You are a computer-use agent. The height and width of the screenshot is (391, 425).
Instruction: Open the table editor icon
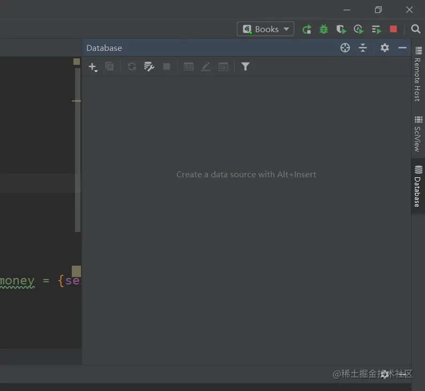coord(188,66)
